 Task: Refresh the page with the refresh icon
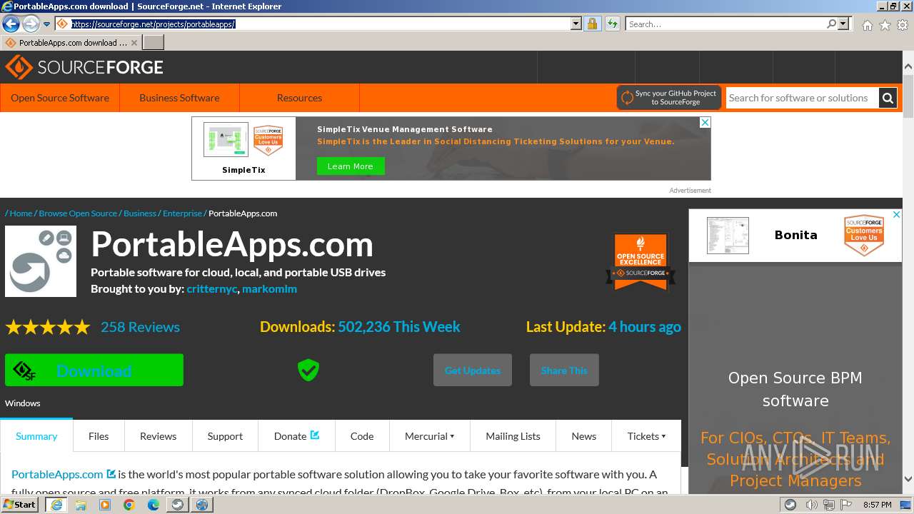point(612,24)
